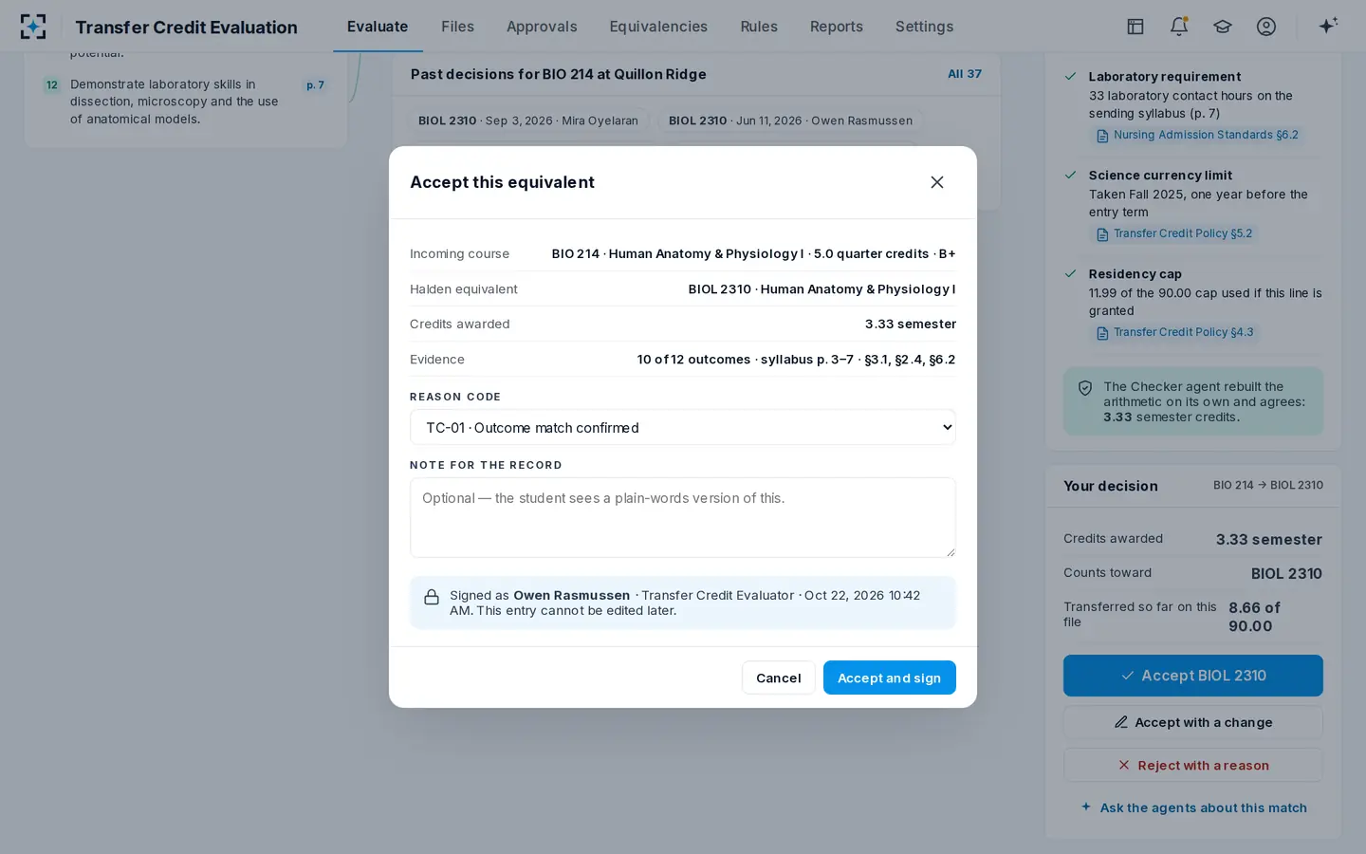Click the shield icon in Checker agent note
1366x854 pixels.
(x=1085, y=388)
